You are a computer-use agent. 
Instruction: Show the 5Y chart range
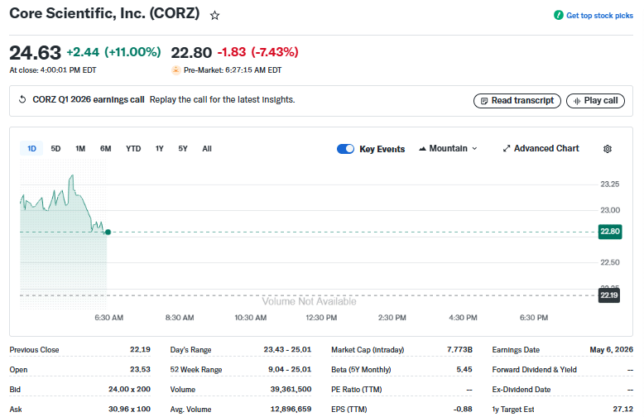[x=183, y=149]
